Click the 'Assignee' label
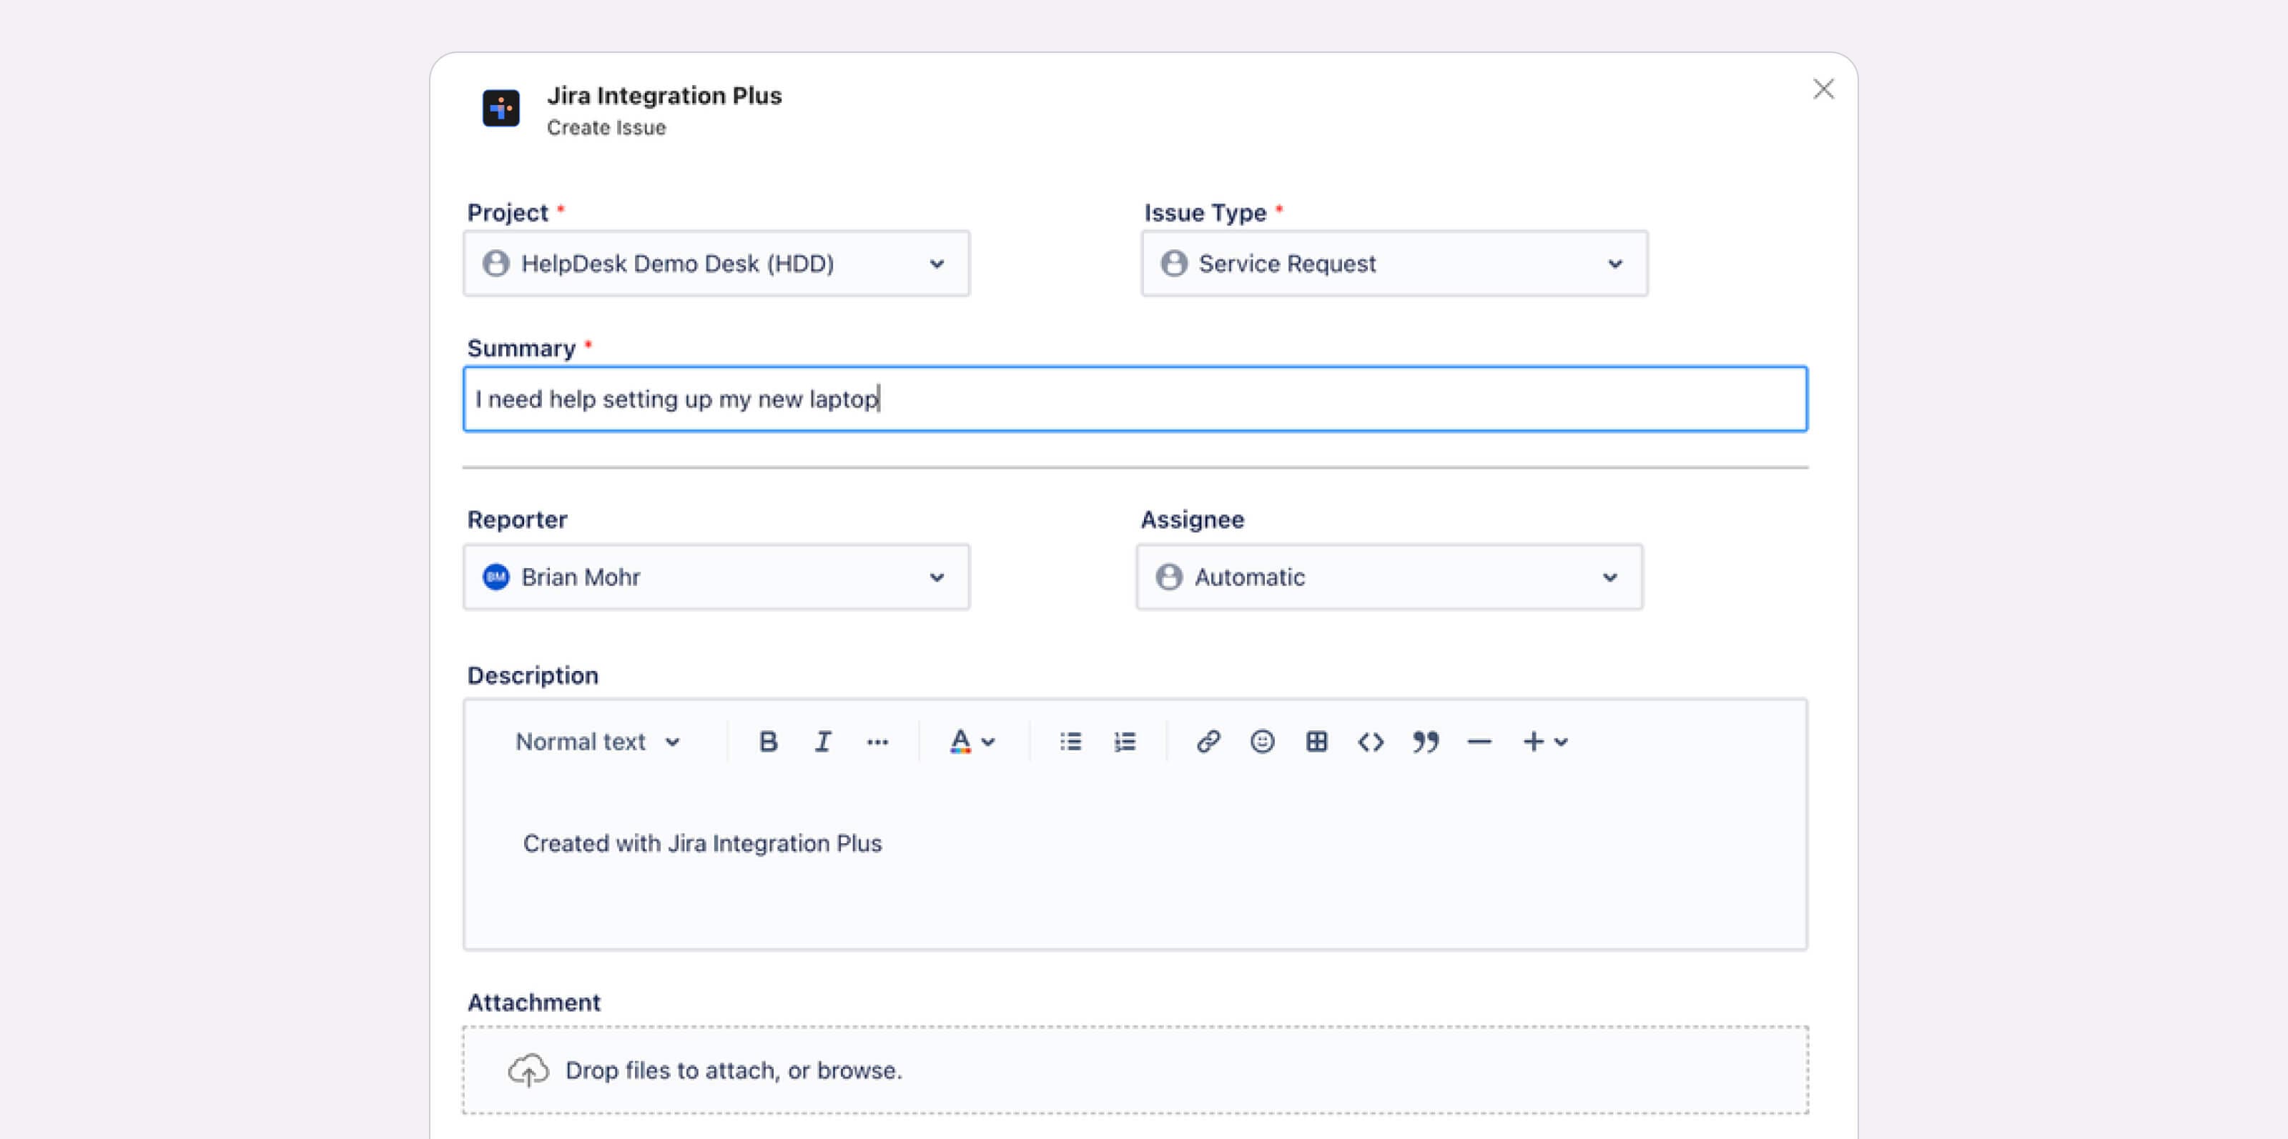Image resolution: width=2288 pixels, height=1139 pixels. pos(1192,519)
